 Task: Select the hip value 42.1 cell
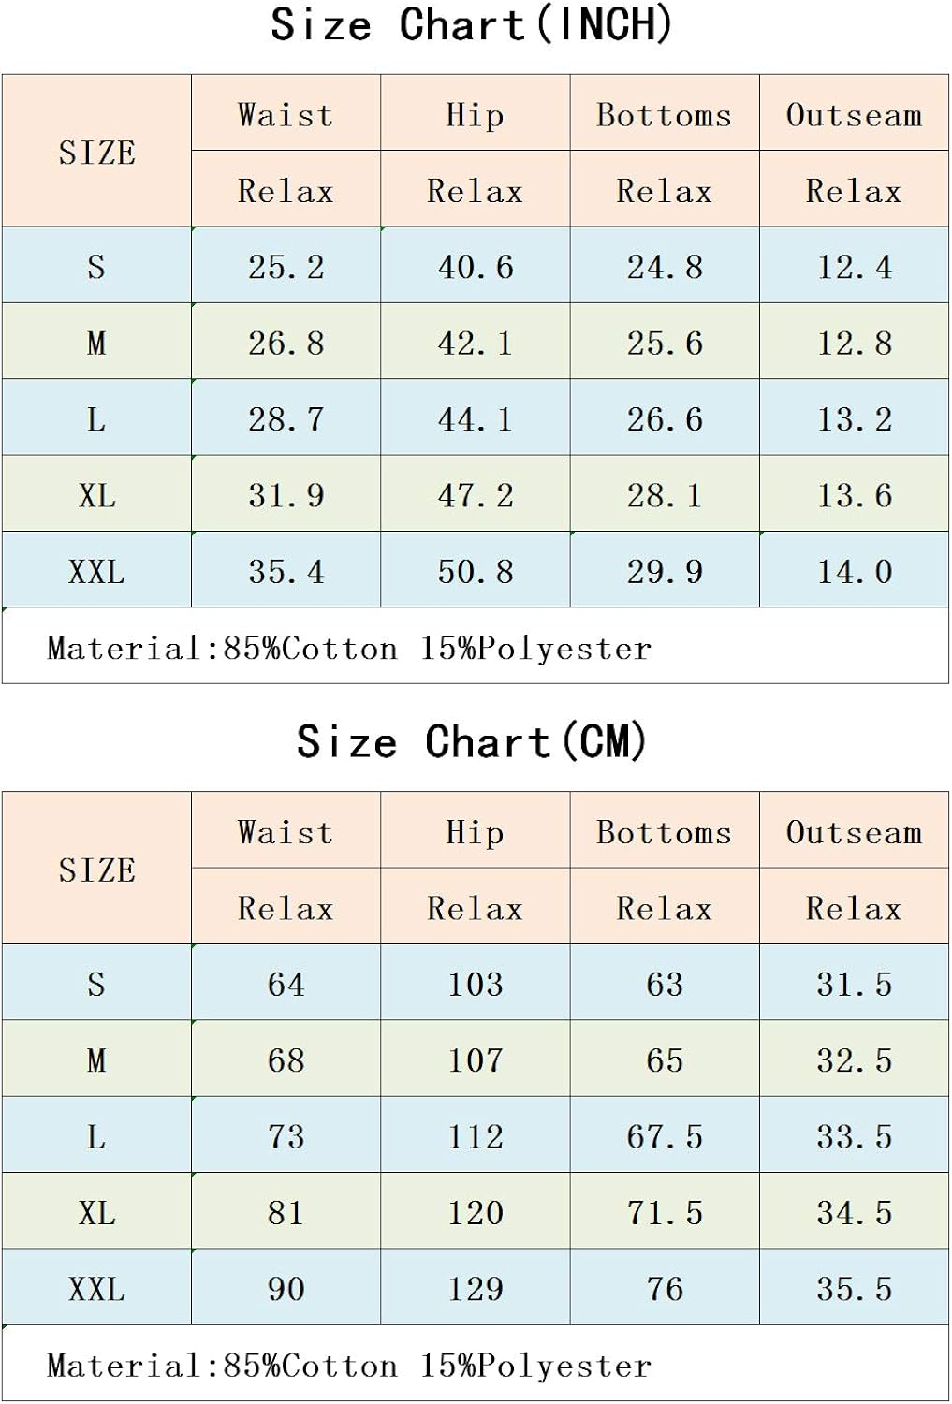(x=475, y=344)
